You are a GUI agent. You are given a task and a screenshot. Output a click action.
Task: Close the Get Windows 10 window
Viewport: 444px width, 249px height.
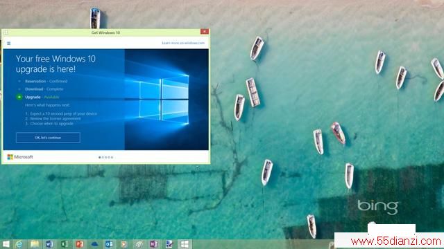[205, 32]
